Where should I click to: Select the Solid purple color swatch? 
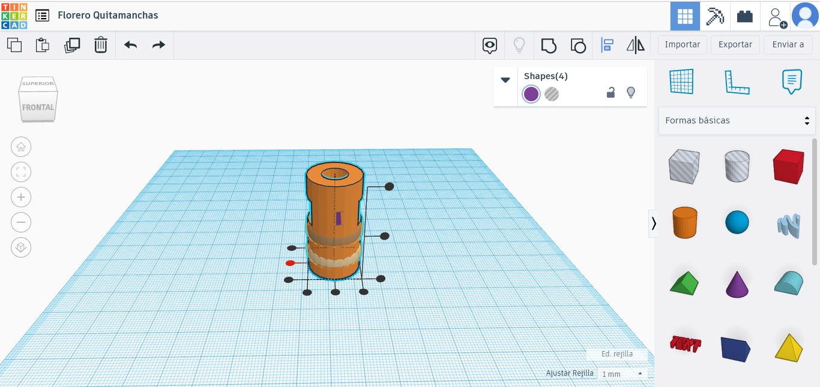pos(531,94)
